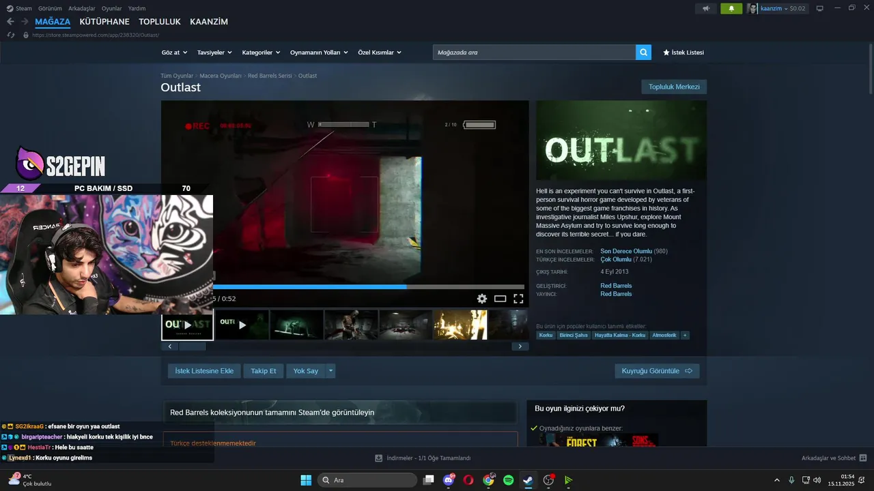874x491 pixels.
Task: Open the Görünüm menu
Action: [x=50, y=8]
